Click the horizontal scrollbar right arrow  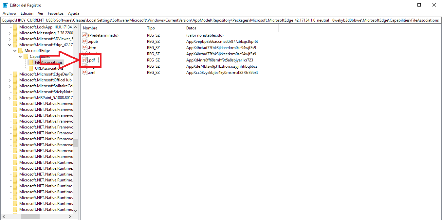[70, 216]
